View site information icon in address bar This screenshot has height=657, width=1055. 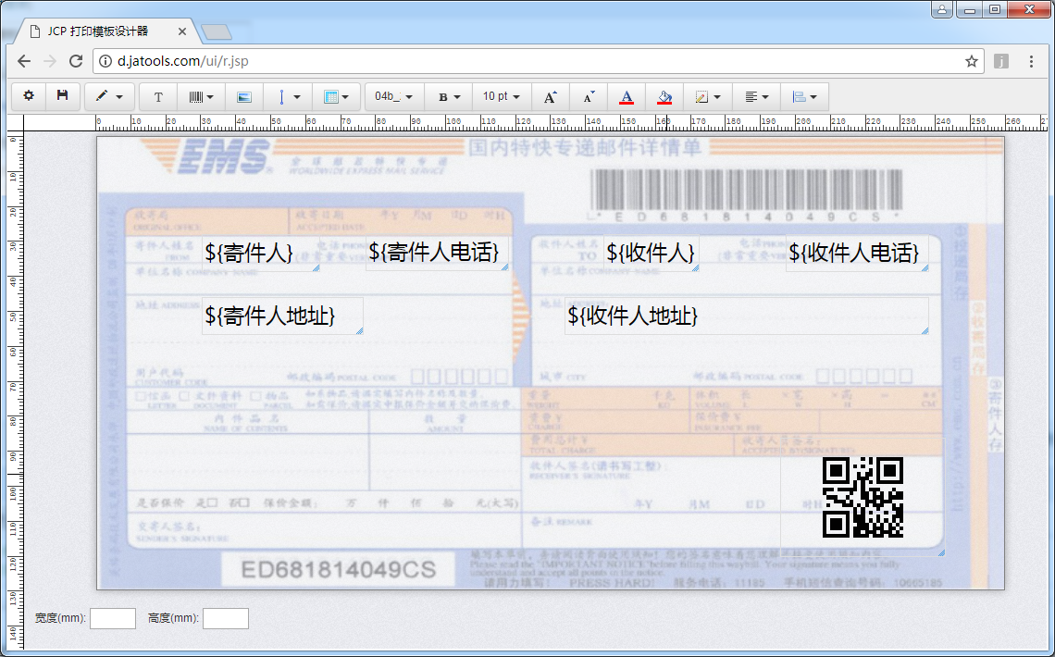pos(105,61)
